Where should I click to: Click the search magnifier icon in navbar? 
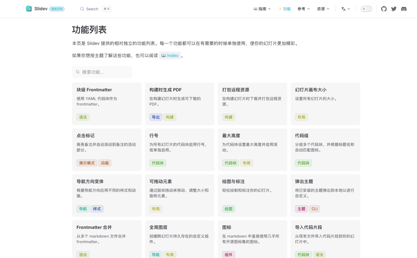coord(82,9)
